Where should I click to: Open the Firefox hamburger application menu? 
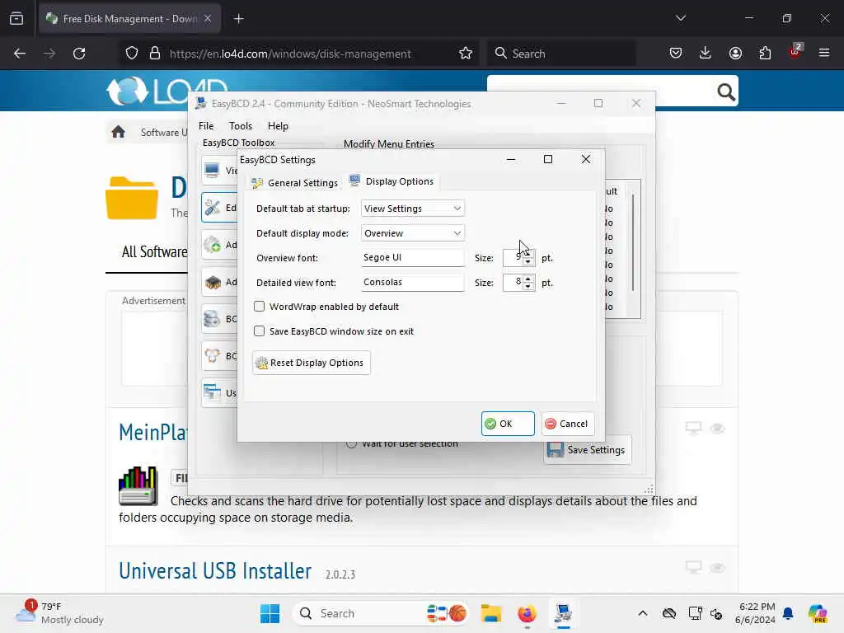[x=824, y=53]
